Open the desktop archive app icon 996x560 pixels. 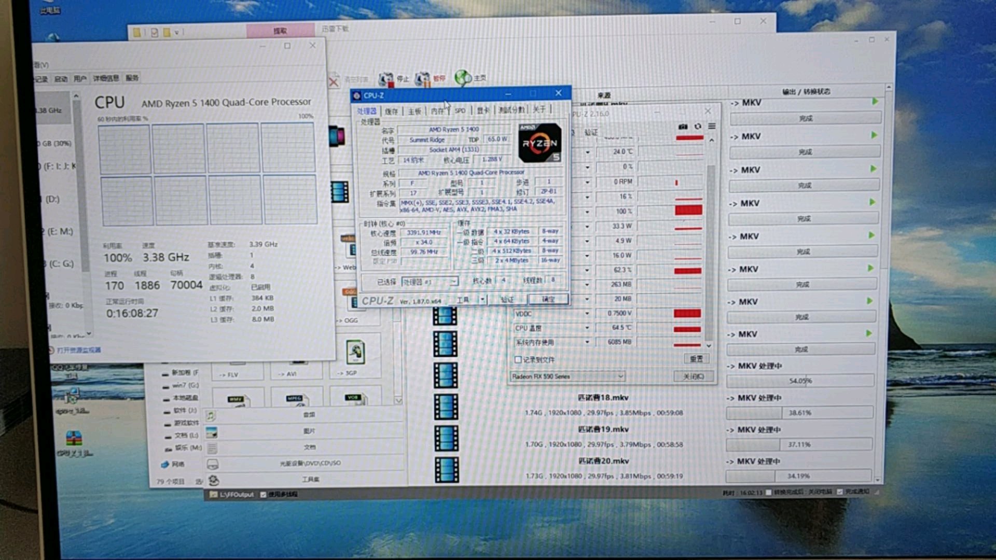[x=74, y=439]
